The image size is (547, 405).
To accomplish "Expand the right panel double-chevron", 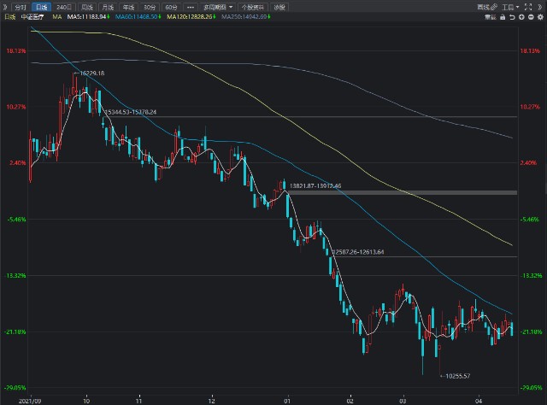I will click(540, 6).
